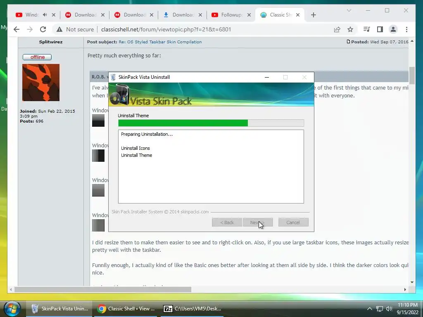Click the fourth taskbar skin thumbnail
423x317 pixels.
point(98,225)
